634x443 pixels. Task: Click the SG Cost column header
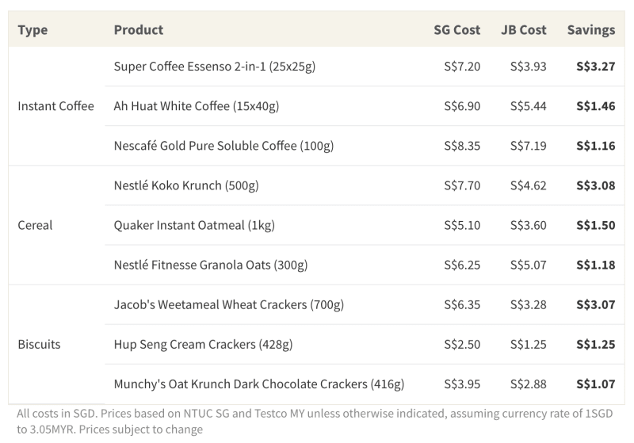click(456, 30)
